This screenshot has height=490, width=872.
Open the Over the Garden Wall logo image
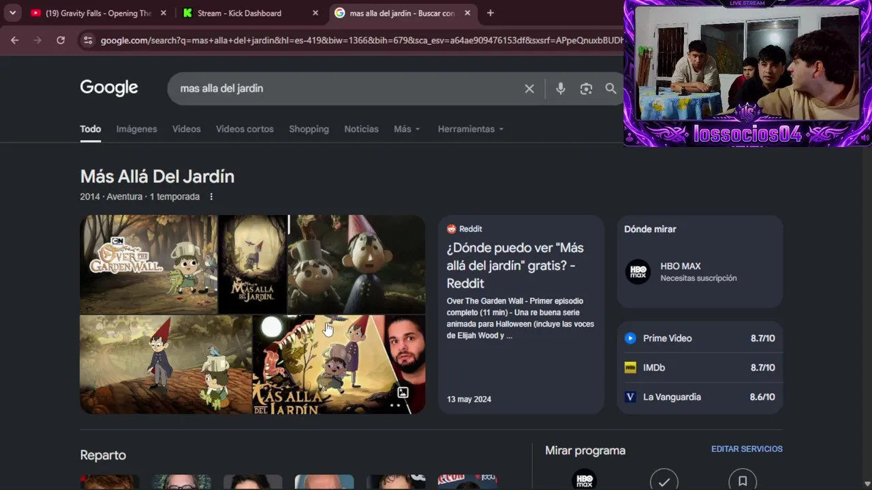(149, 264)
